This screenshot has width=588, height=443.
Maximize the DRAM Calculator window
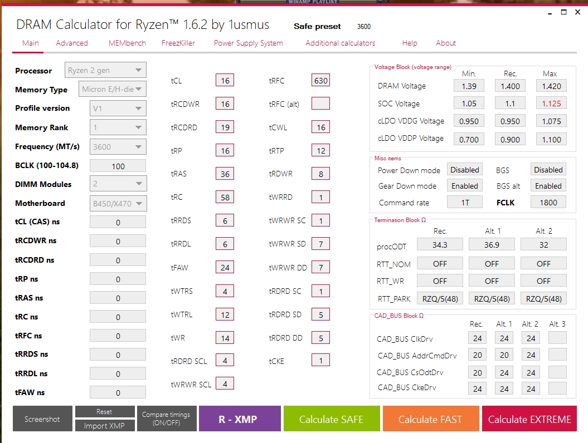click(x=563, y=12)
